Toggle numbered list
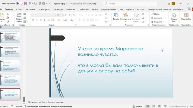 pyautogui.click(x=86, y=15)
